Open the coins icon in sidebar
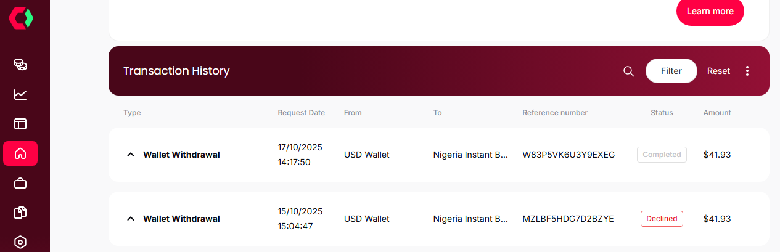Image resolution: width=780 pixels, height=252 pixels. click(x=20, y=64)
